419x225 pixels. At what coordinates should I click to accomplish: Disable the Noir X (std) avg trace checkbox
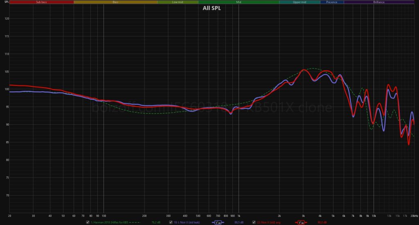254,222
